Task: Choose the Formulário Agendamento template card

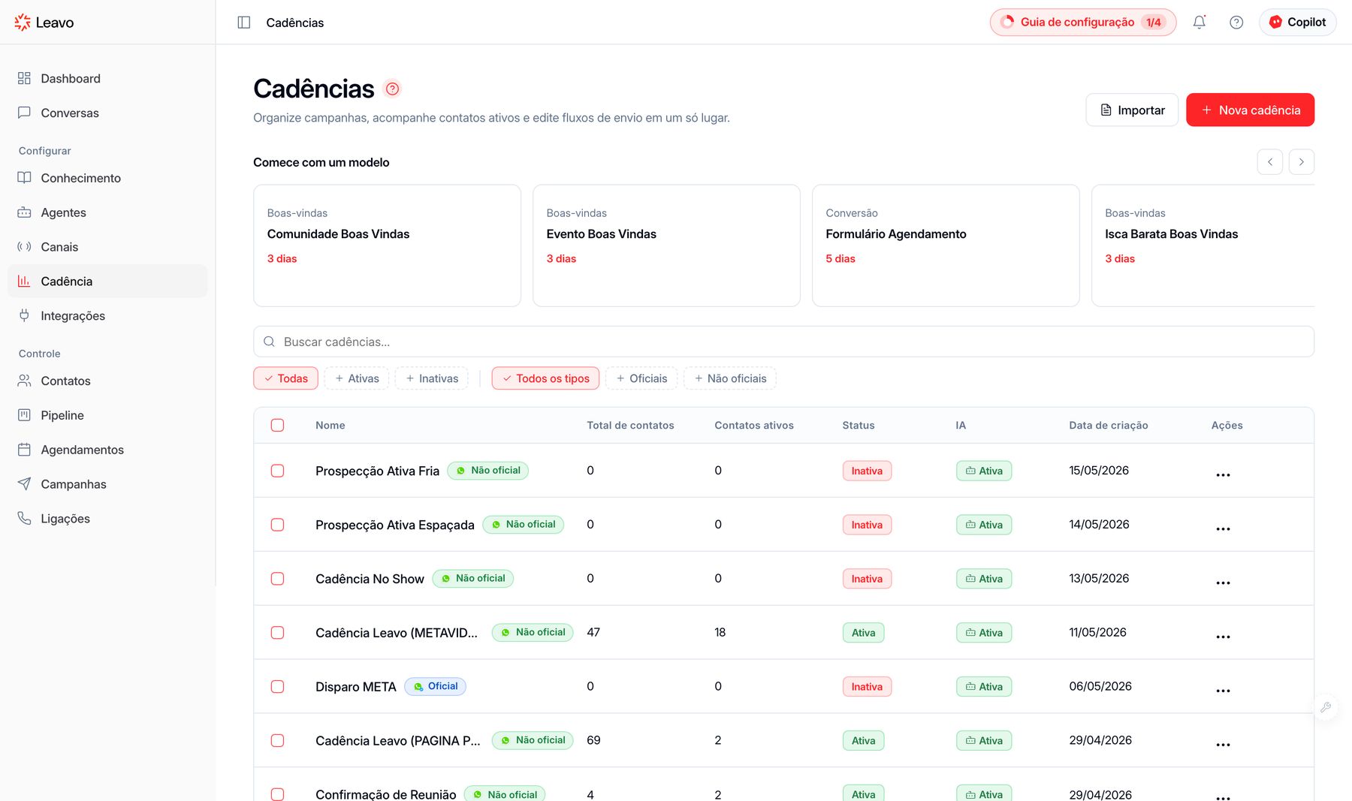Action: coord(946,245)
